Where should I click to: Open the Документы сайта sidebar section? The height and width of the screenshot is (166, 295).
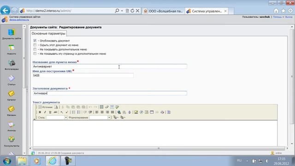(12, 34)
